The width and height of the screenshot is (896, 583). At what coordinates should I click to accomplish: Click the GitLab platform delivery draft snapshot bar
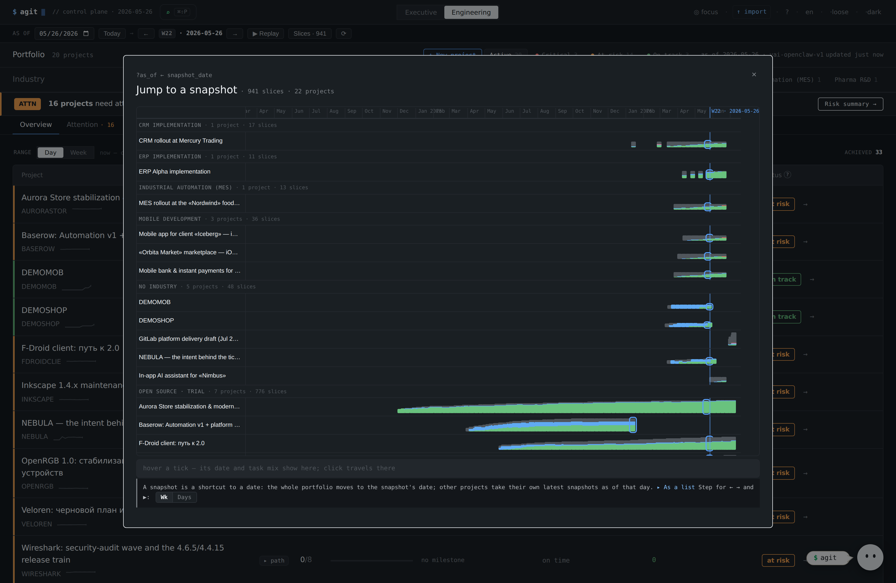pos(732,339)
